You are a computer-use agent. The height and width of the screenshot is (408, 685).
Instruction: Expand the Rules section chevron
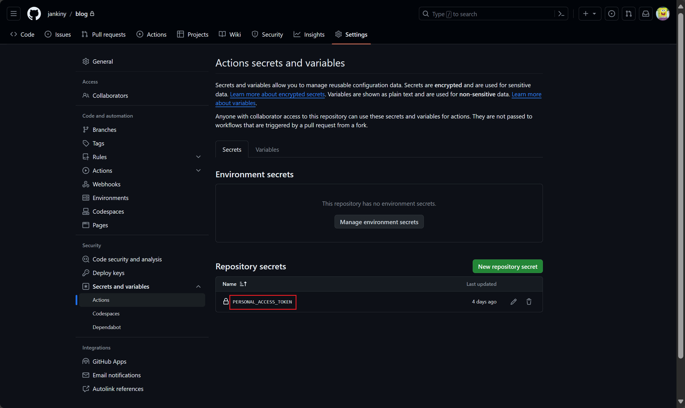[198, 157]
